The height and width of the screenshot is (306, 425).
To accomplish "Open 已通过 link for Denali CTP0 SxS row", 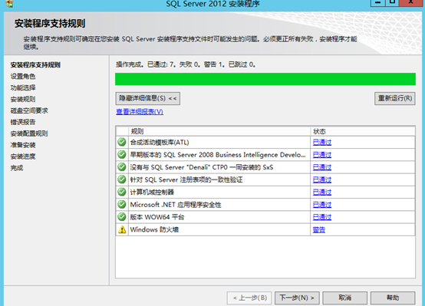I will pyautogui.click(x=322, y=167).
